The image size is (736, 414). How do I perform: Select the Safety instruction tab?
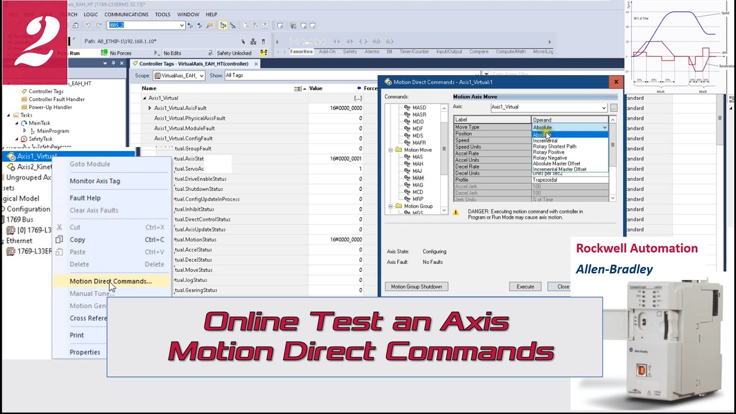pyautogui.click(x=350, y=52)
